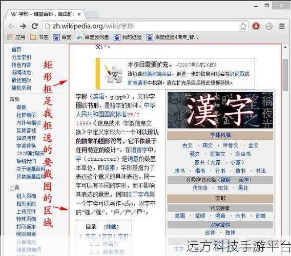Open 笔顺 in the infobox
This screenshot has height=256, width=291.
[200, 216]
